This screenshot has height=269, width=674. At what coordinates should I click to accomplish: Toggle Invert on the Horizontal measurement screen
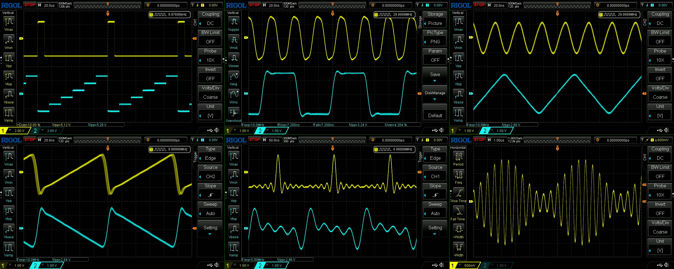(x=660, y=210)
